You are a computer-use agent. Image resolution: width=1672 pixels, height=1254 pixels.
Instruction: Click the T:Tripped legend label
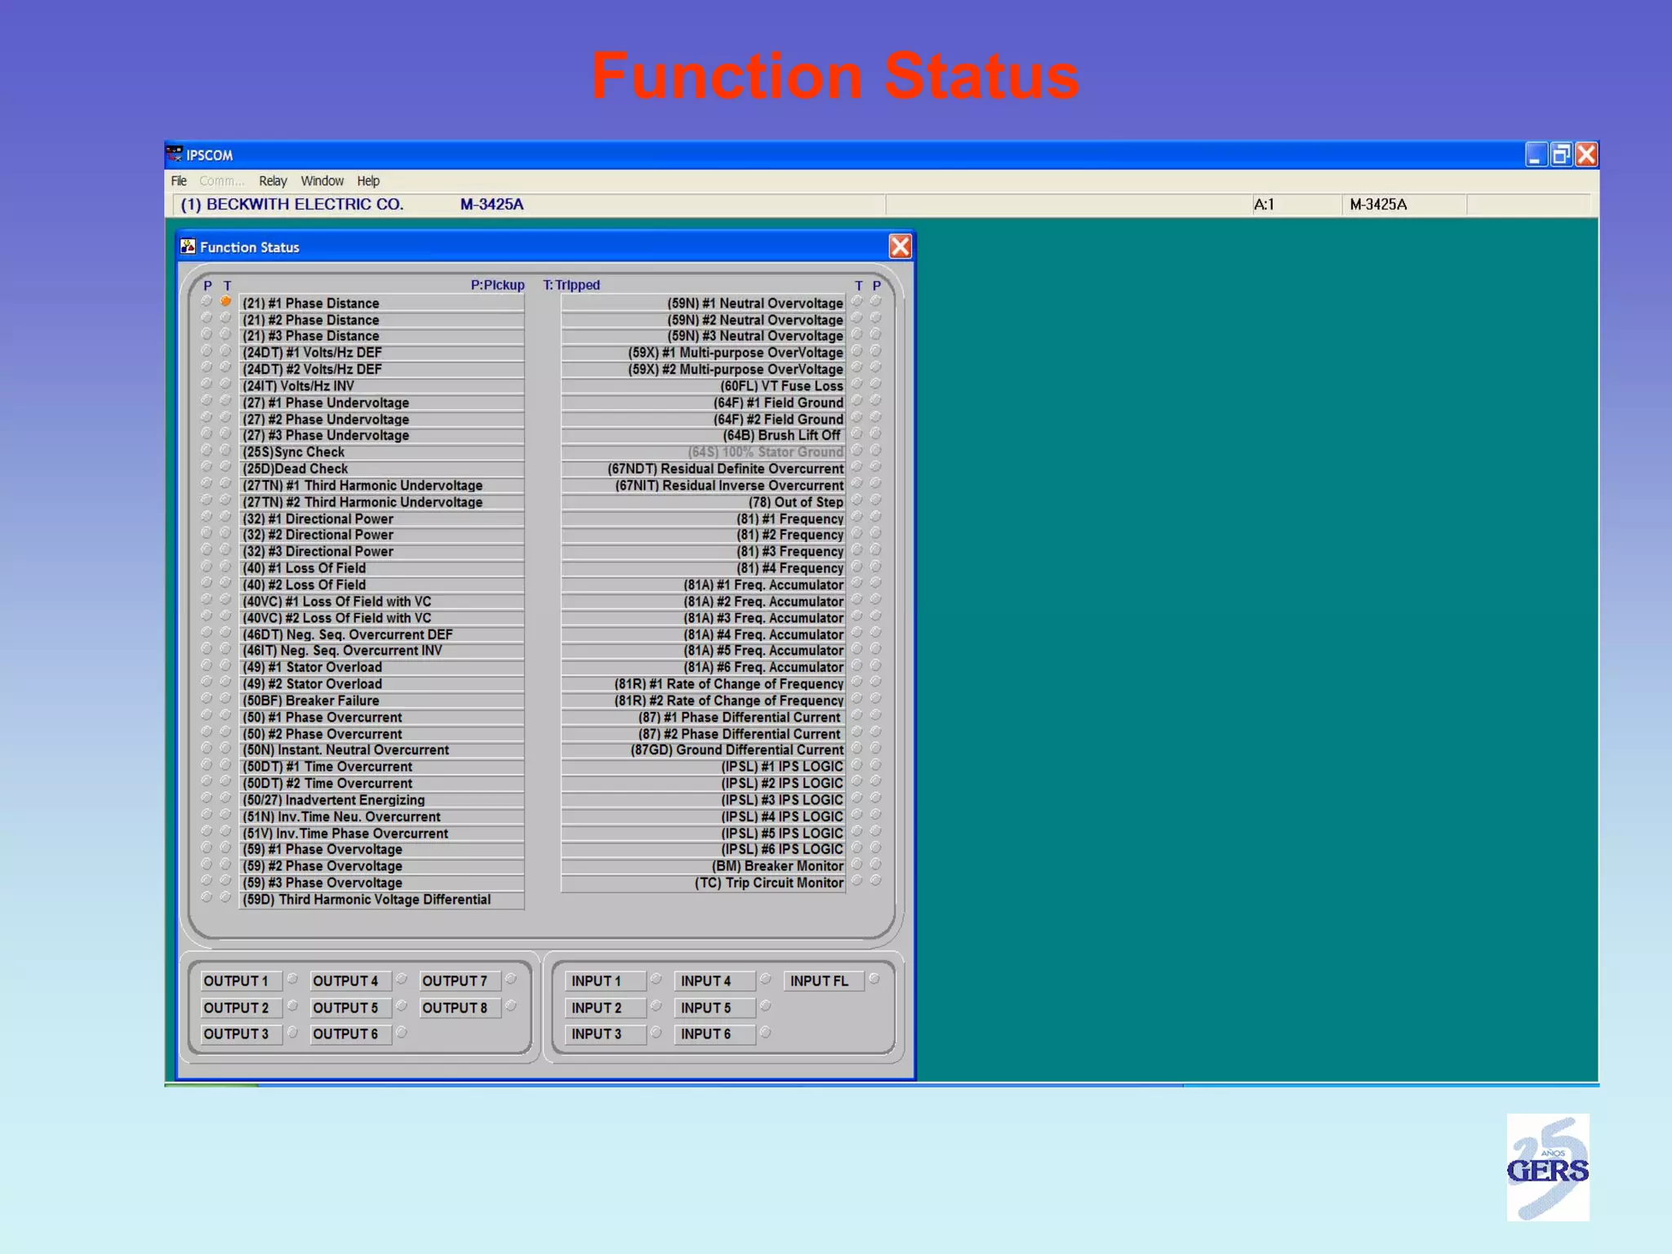[571, 285]
